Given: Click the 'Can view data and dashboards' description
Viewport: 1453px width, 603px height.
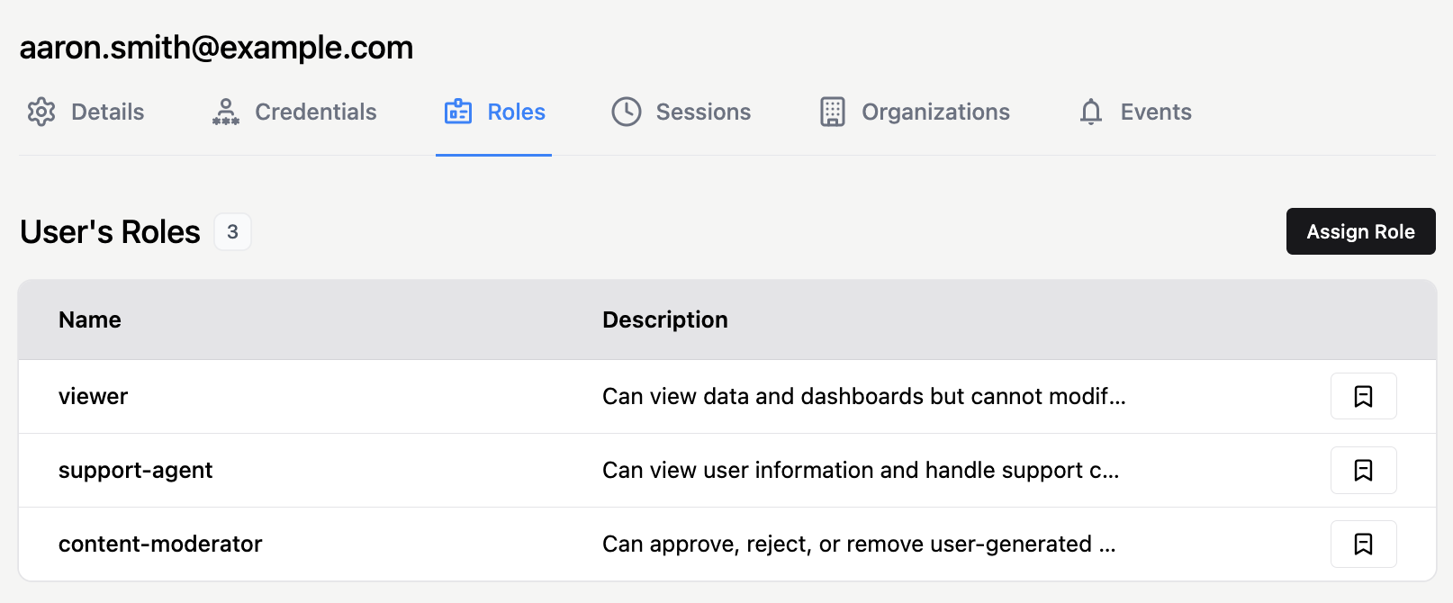Looking at the screenshot, I should tap(864, 396).
